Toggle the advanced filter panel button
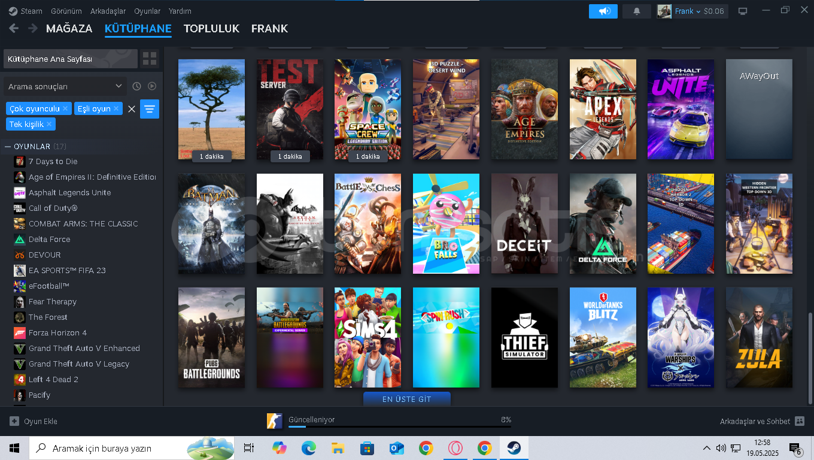The height and width of the screenshot is (460, 814). click(150, 109)
